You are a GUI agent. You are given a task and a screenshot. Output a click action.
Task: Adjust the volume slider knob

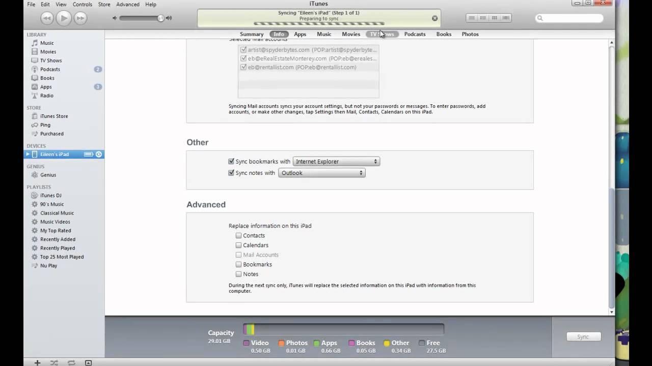tap(161, 18)
